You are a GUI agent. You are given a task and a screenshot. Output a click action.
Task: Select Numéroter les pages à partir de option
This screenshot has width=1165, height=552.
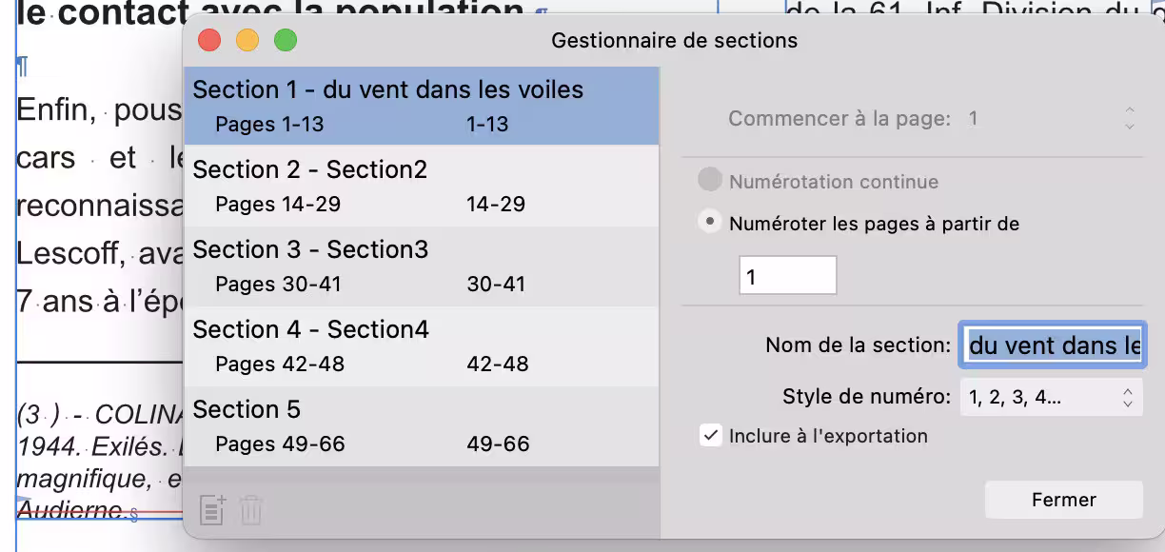point(709,223)
